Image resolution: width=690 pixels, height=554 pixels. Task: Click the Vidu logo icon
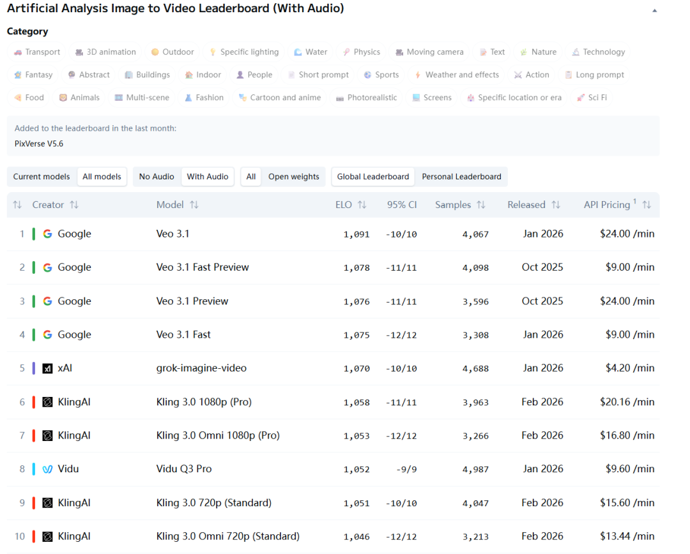47,469
